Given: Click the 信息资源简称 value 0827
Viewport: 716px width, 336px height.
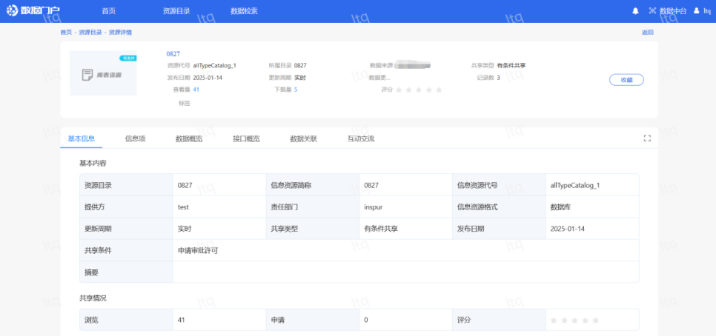Looking at the screenshot, I should click(x=371, y=185).
